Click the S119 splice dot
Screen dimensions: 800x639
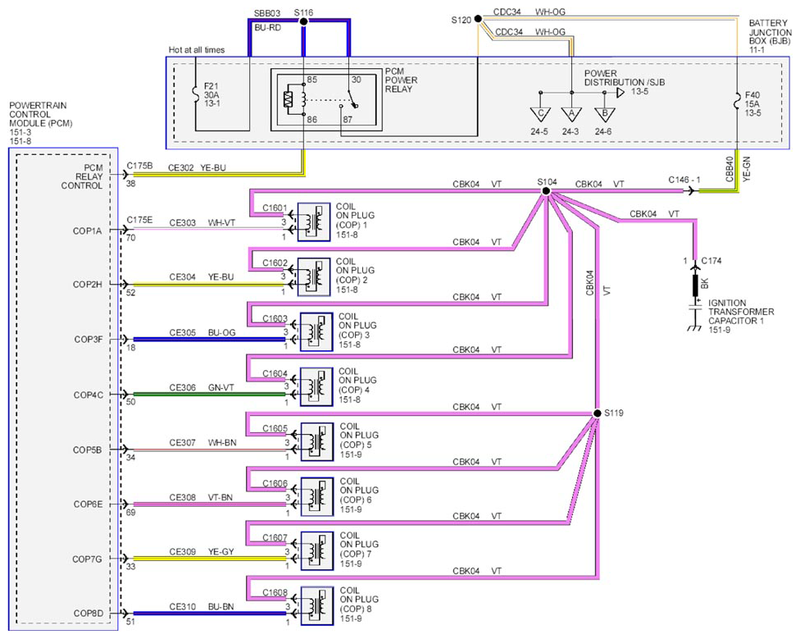tap(597, 413)
